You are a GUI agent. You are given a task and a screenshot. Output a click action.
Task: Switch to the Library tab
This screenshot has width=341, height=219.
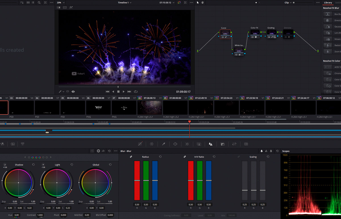328,3
